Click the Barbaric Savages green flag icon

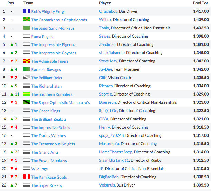click(x=27, y=69)
